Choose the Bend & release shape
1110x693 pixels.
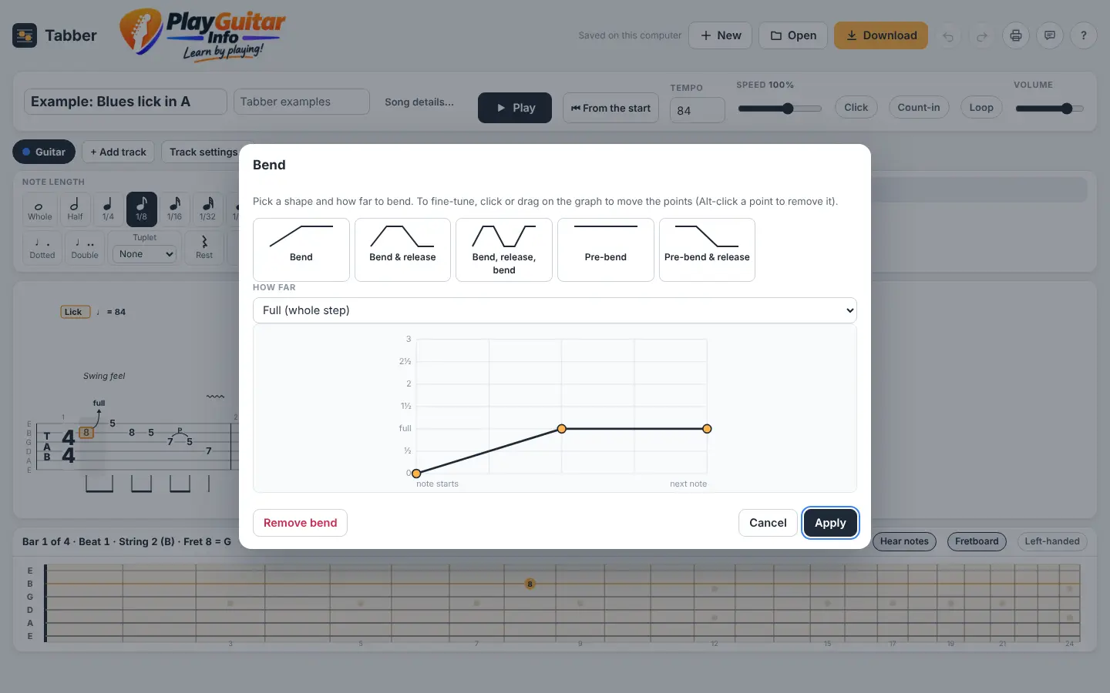(x=402, y=249)
